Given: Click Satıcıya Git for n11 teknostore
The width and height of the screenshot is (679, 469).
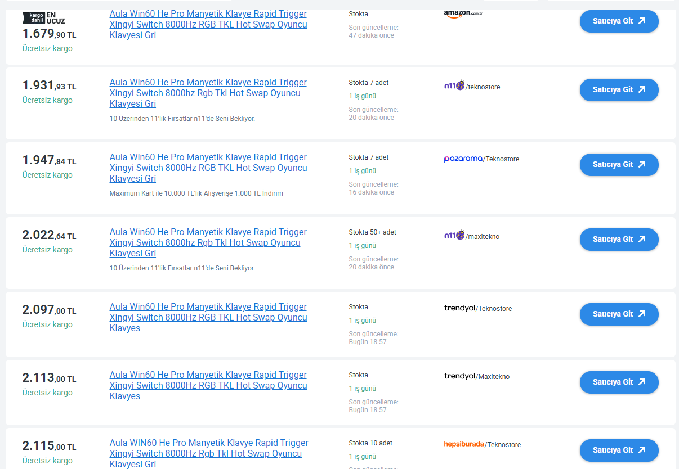Looking at the screenshot, I should point(619,90).
